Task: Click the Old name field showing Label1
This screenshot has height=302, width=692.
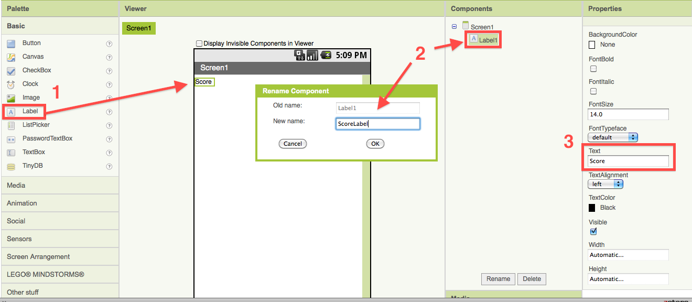Action: [x=378, y=108]
